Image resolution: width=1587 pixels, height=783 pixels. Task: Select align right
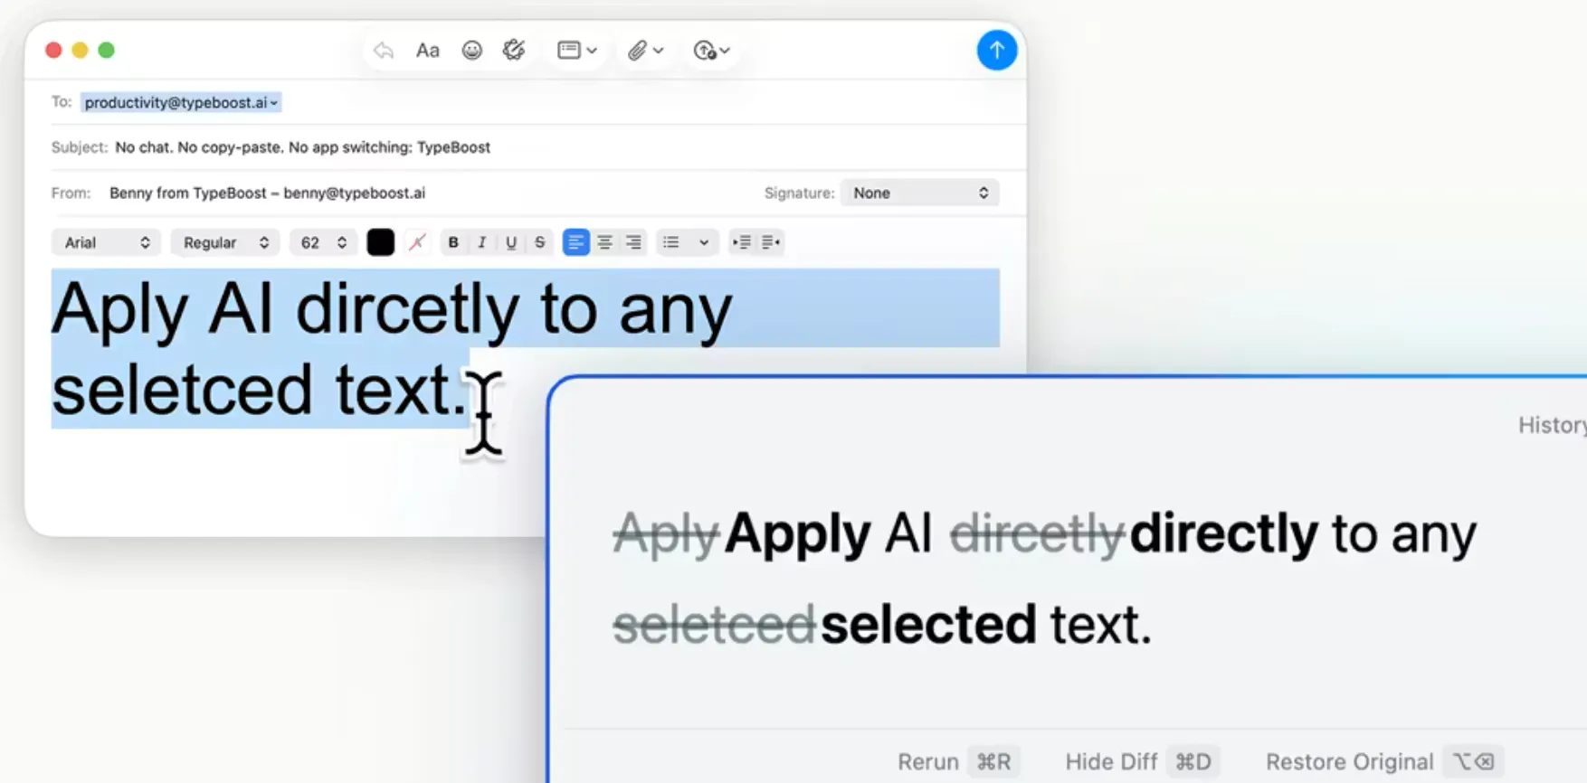click(x=633, y=242)
